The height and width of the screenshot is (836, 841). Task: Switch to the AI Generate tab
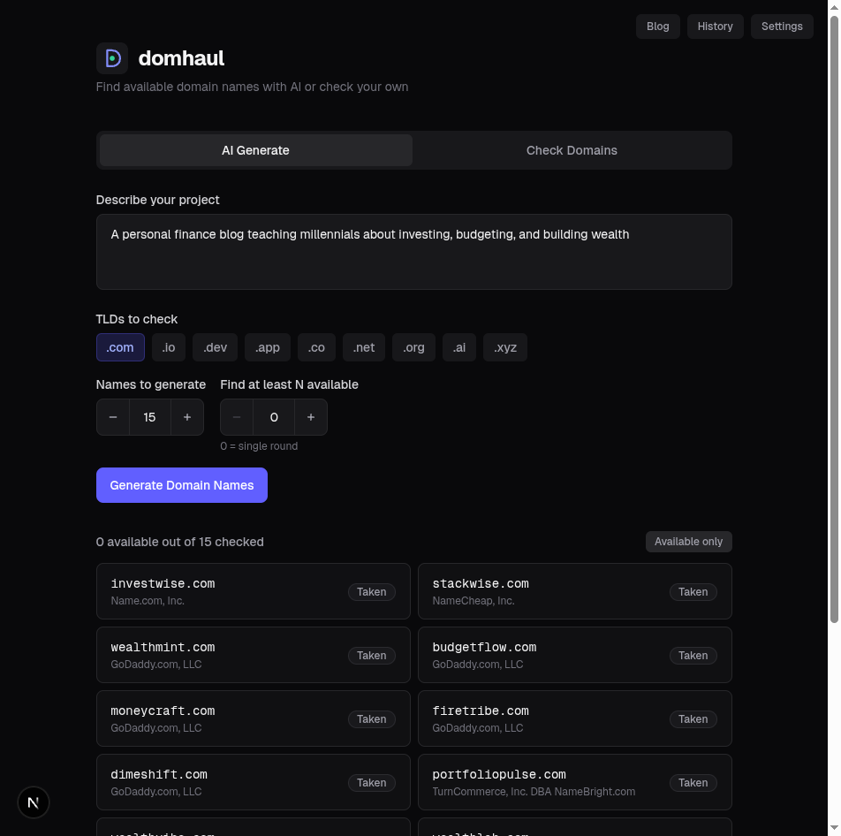[x=255, y=150]
